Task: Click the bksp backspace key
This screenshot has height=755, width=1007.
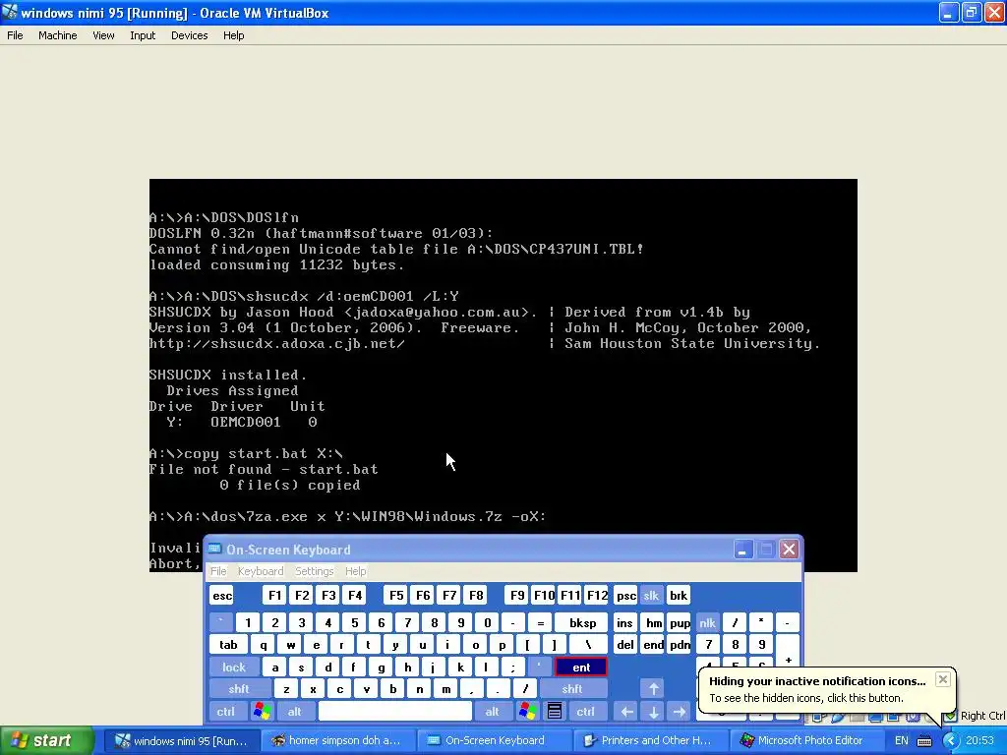Action: [582, 622]
